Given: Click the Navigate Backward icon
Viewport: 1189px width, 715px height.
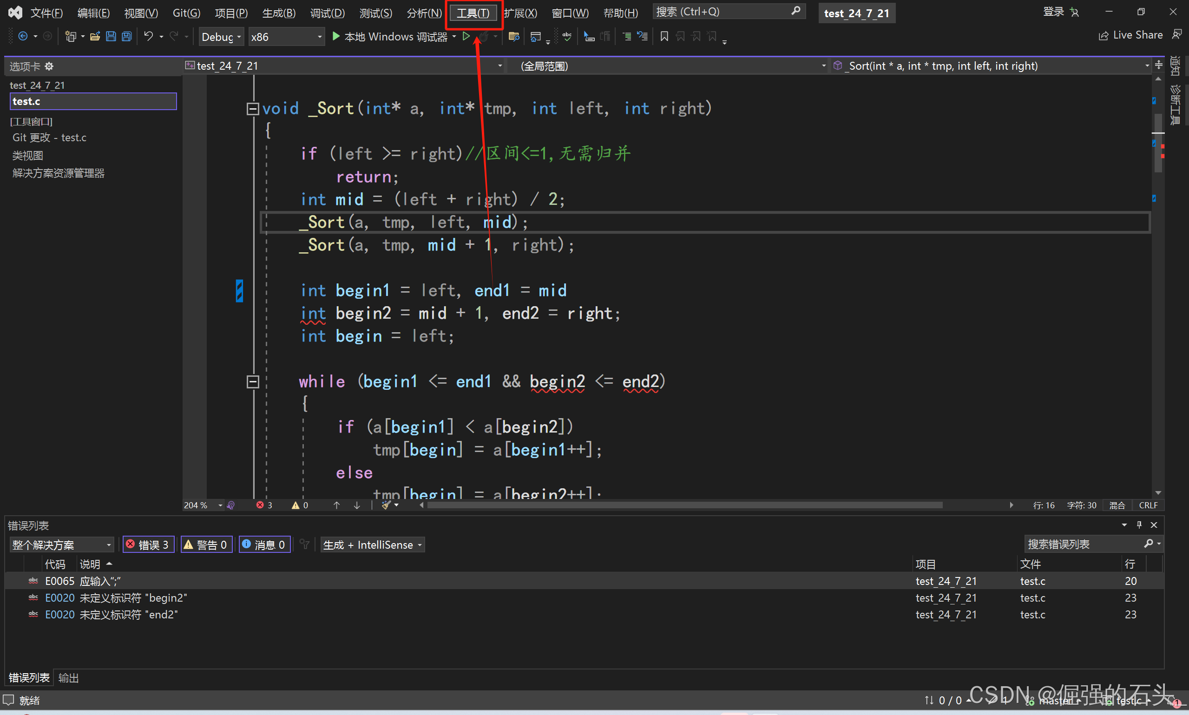Looking at the screenshot, I should [x=23, y=37].
